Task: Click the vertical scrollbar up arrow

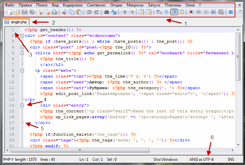Action: pyautogui.click(x=238, y=30)
